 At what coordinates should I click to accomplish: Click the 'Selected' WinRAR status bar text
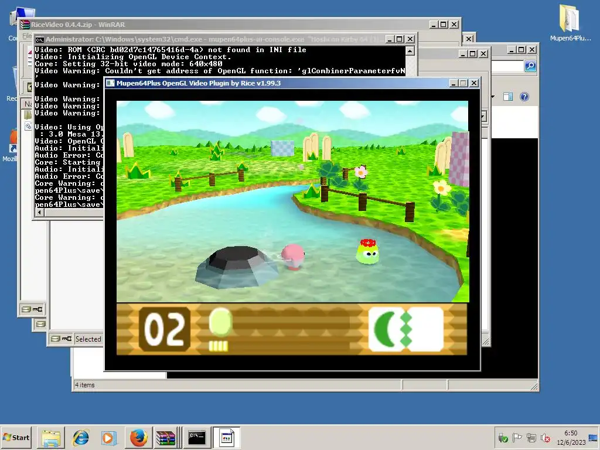tap(88, 339)
